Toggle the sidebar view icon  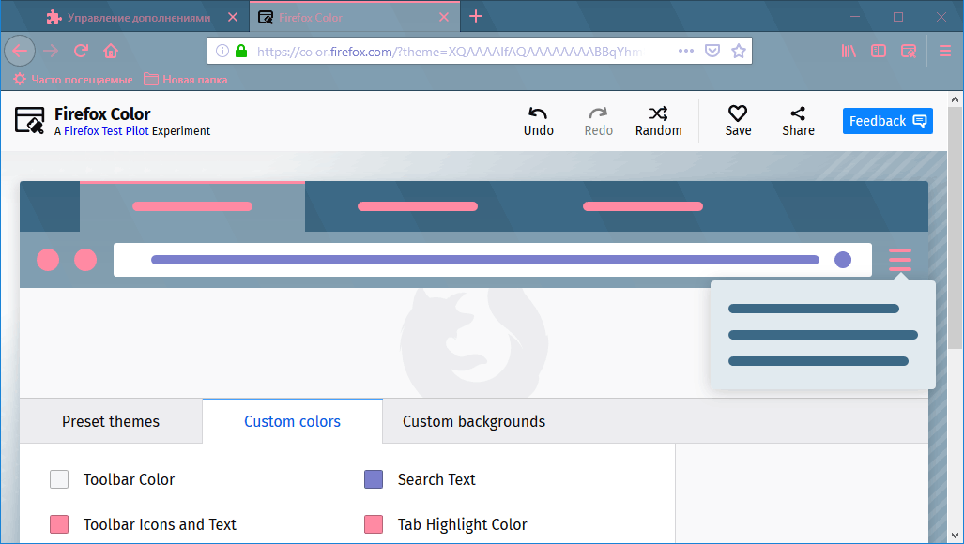(879, 51)
